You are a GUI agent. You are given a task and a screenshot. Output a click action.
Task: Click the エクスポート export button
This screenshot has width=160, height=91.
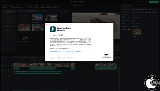coord(153,2)
